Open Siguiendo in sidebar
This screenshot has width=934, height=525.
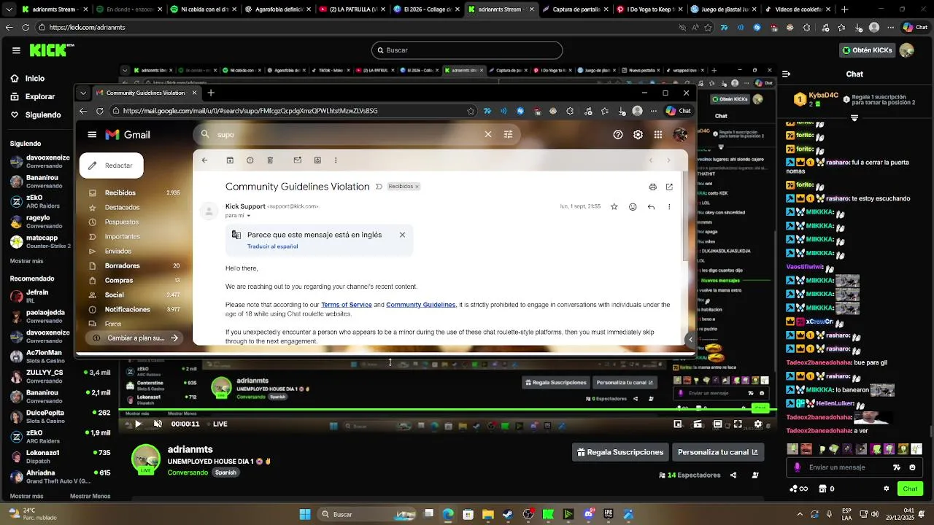(x=36, y=114)
